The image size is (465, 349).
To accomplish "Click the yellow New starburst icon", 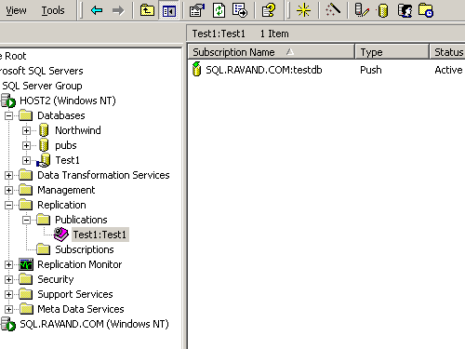I will pos(303,10).
